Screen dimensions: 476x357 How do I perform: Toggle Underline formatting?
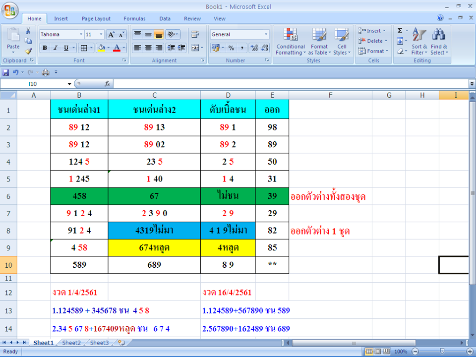click(x=66, y=48)
